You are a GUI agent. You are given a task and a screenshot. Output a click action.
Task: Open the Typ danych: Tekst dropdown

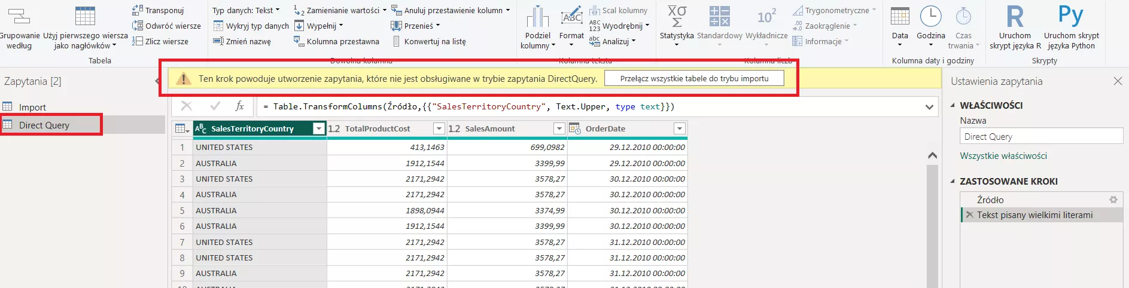coord(246,10)
